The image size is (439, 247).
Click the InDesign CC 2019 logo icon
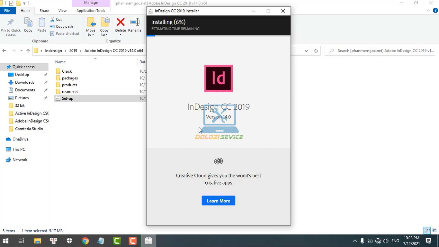coord(218,78)
